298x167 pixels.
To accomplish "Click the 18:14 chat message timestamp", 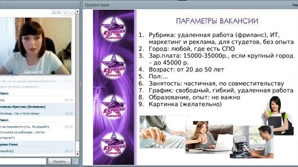I will coord(68,100).
